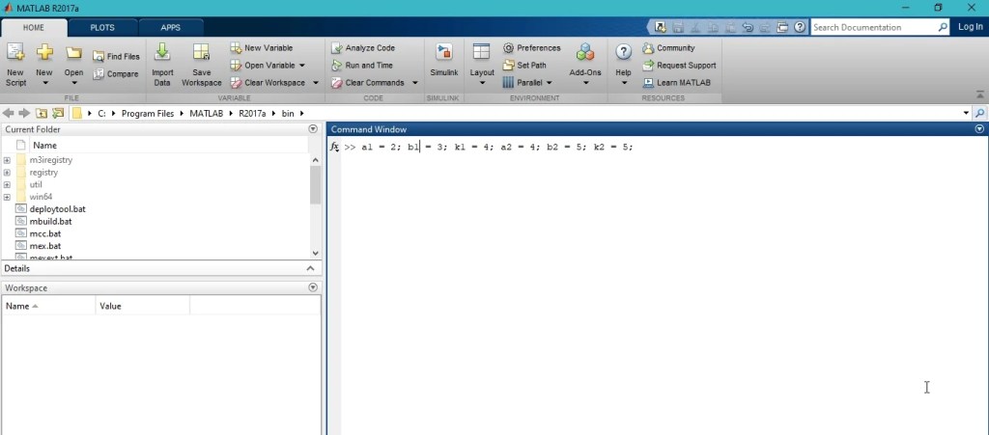Open Command Window actions menu
The image size is (989, 435).
point(979,129)
